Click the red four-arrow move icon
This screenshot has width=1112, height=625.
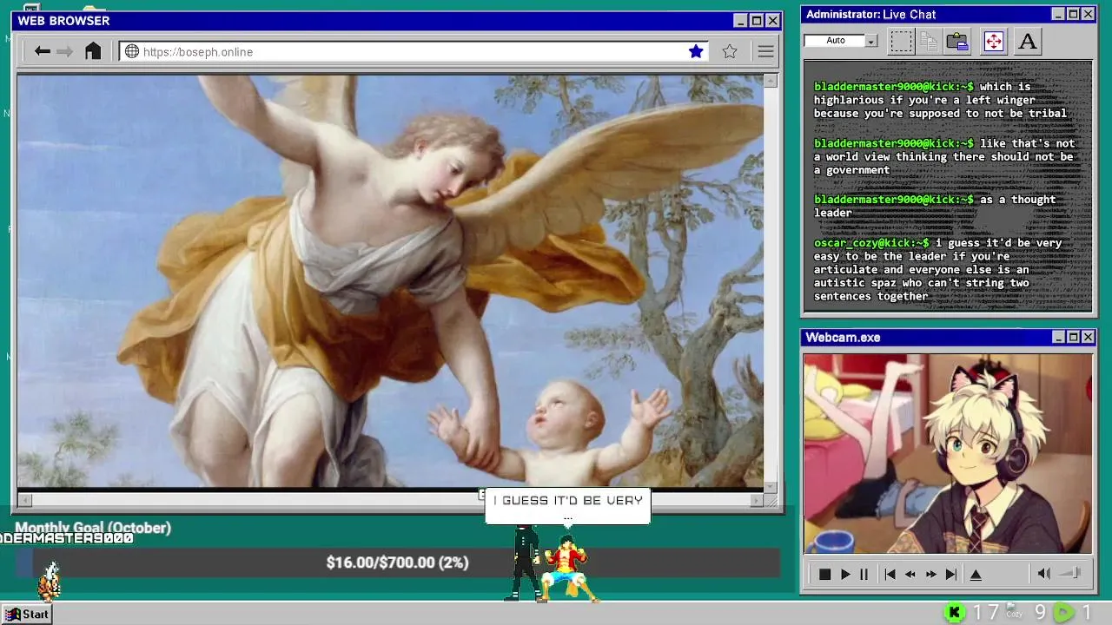tap(993, 41)
